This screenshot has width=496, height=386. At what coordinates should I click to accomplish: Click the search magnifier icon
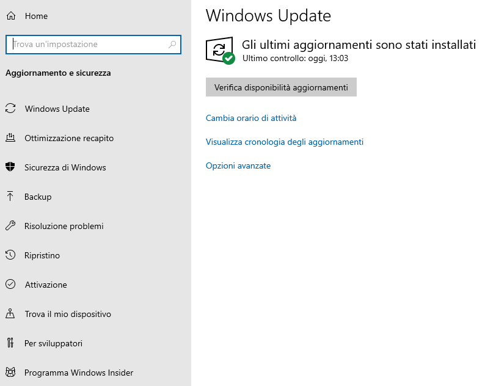[x=172, y=45]
